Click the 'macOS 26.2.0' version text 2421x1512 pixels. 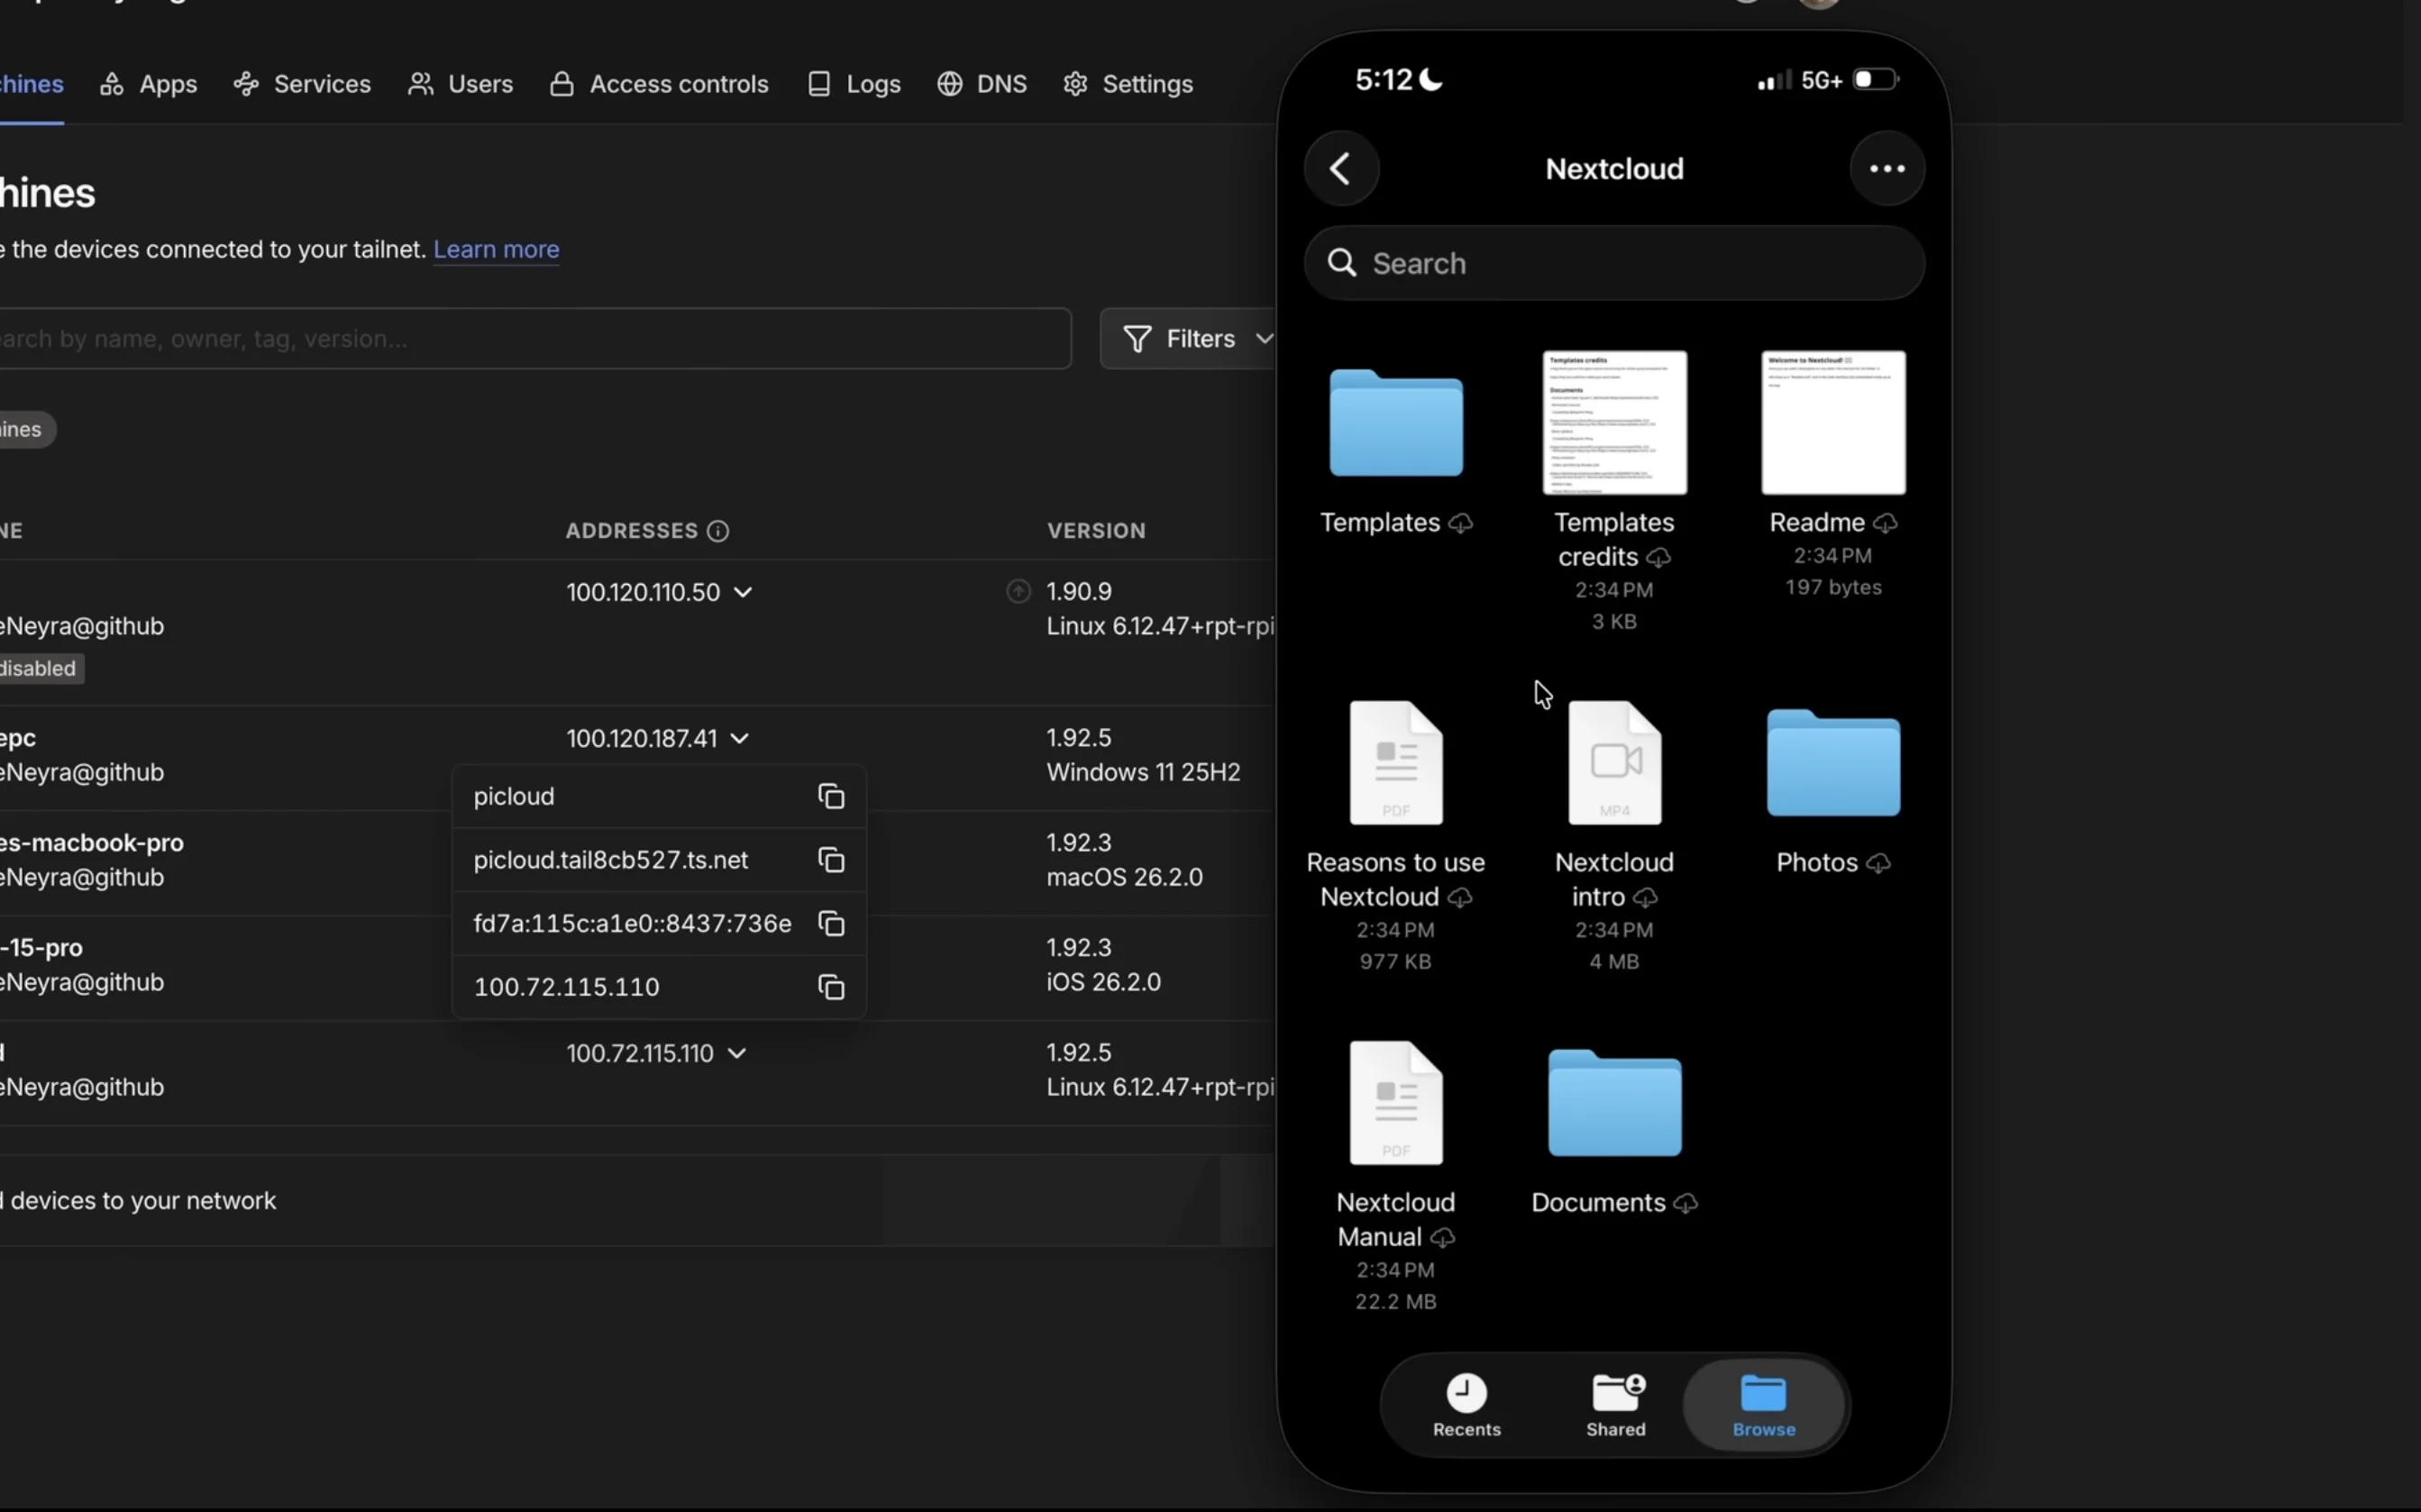pyautogui.click(x=1124, y=877)
